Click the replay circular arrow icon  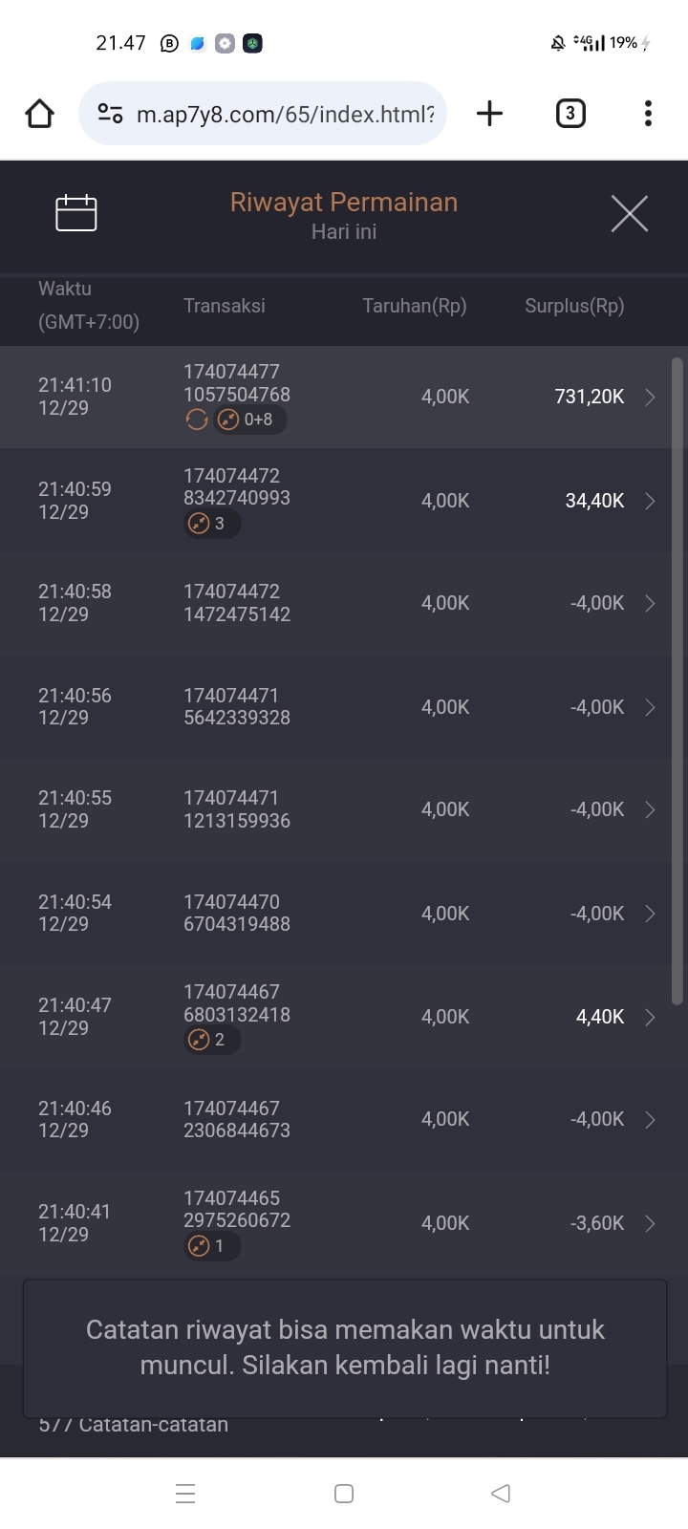pos(197,420)
